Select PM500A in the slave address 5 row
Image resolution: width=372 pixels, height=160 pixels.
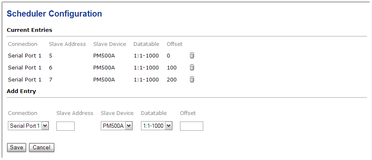[x=104, y=56]
